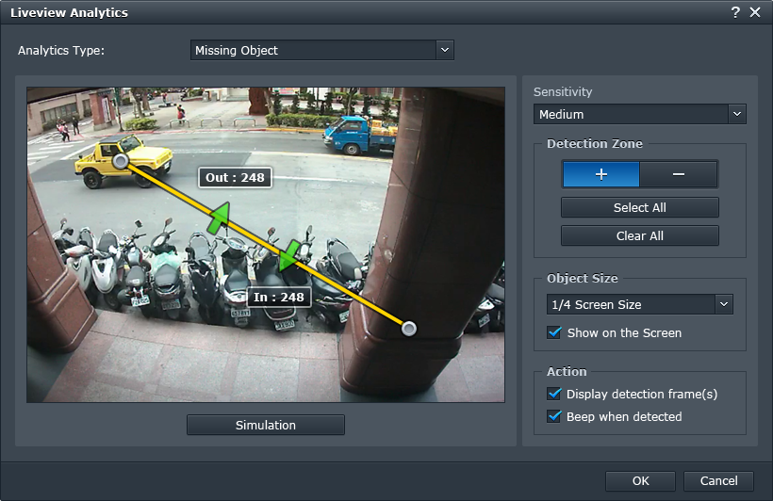Click the Medium sensitivity combo box
773x501 pixels.
click(640, 114)
